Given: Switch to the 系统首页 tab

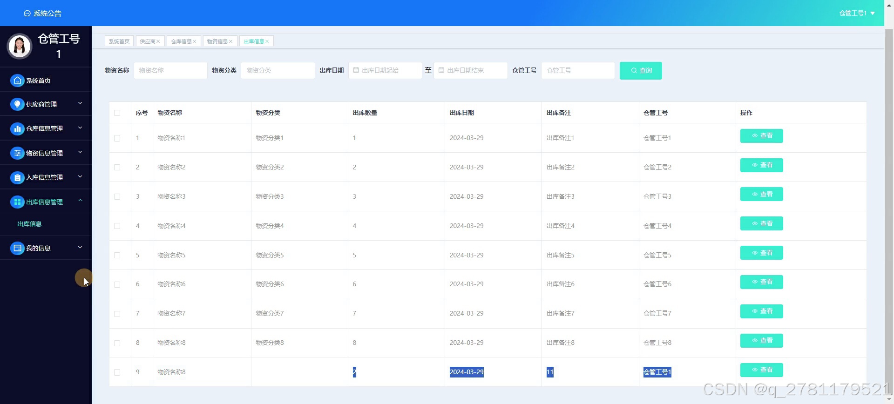Looking at the screenshot, I should point(119,41).
